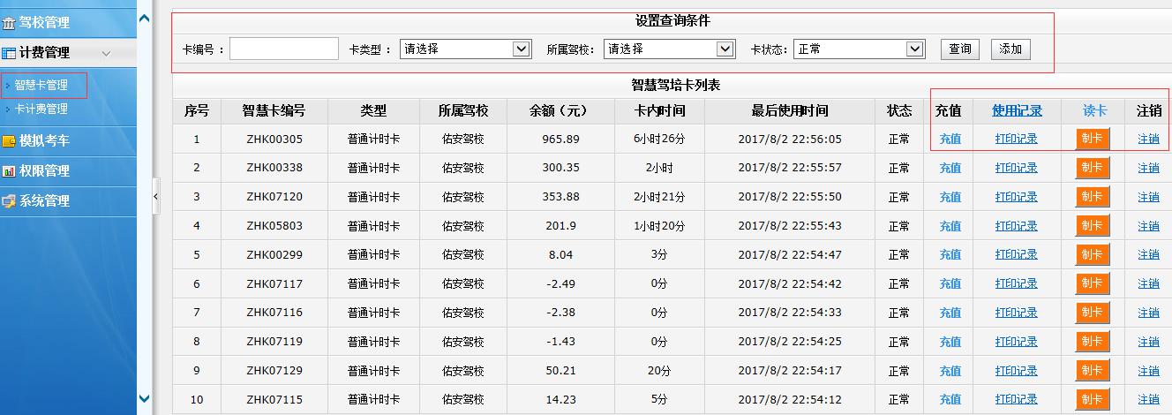Click 打印记录 for card ZHK00338
The height and width of the screenshot is (415, 1172).
(x=1016, y=168)
